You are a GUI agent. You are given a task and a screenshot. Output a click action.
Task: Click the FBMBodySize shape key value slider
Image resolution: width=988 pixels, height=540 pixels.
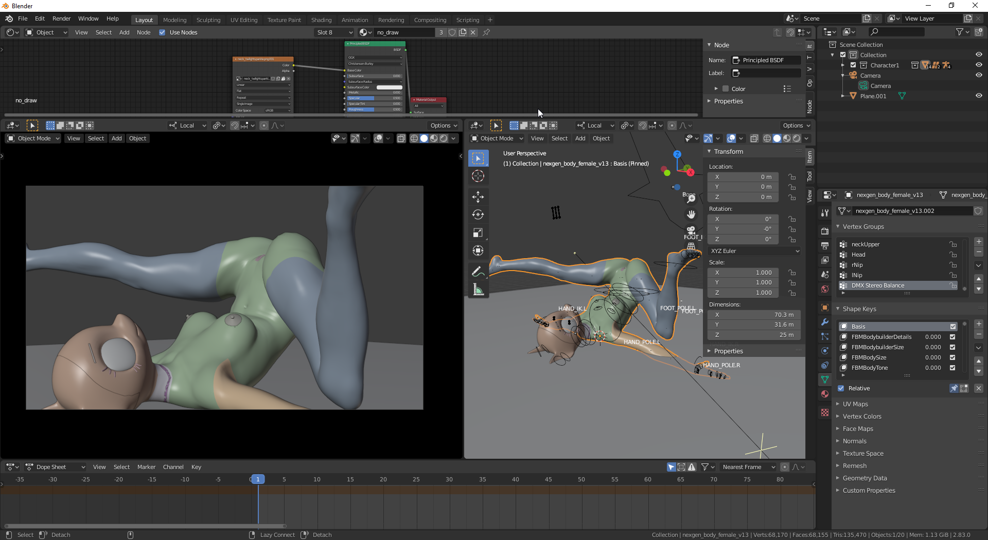(932, 357)
